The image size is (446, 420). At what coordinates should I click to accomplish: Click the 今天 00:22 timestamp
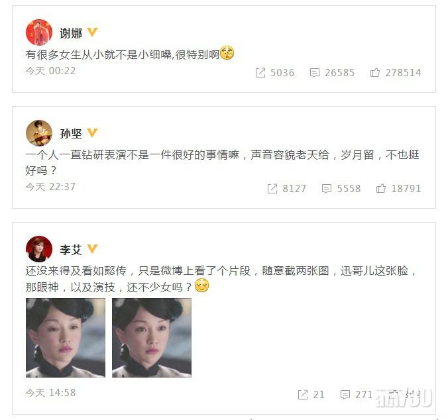coord(50,71)
